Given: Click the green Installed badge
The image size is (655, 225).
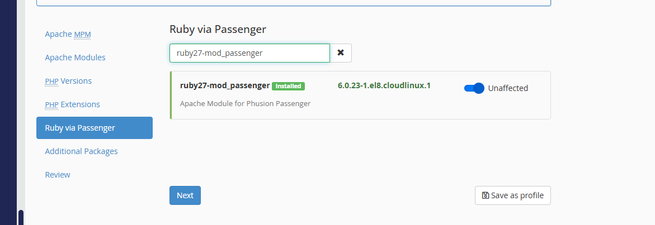Looking at the screenshot, I should tap(288, 86).
